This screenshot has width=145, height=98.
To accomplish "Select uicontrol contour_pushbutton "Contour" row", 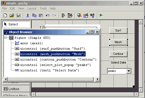I will pos(58,59).
